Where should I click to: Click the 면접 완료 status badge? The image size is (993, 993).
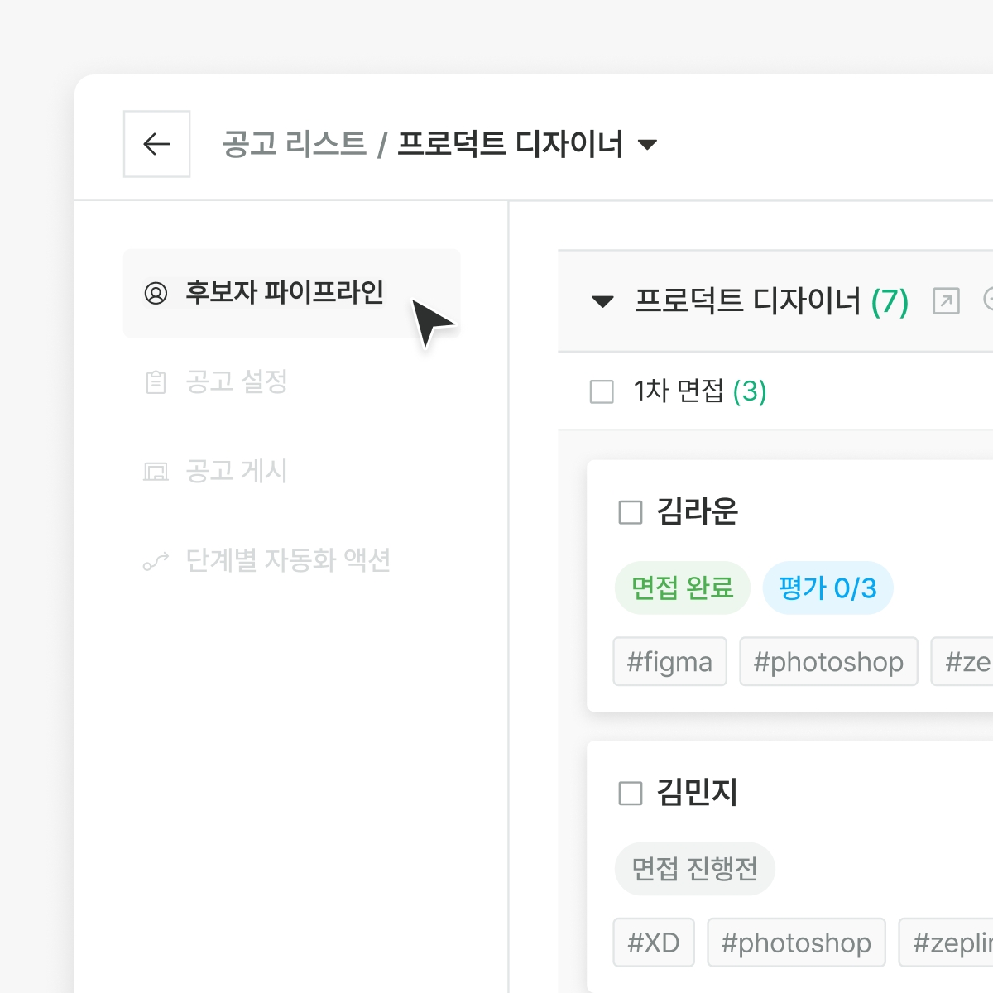pos(682,588)
